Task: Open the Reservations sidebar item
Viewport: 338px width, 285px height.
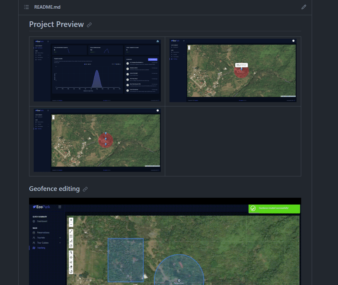Action: [43, 232]
